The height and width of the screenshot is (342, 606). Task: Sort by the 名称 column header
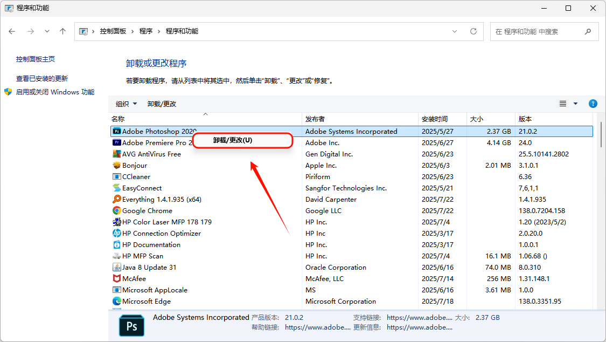point(205,119)
